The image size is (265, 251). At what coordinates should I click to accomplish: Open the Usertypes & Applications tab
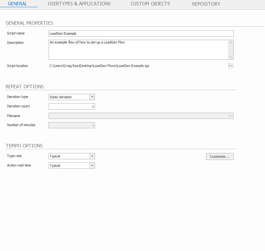tap(79, 4)
